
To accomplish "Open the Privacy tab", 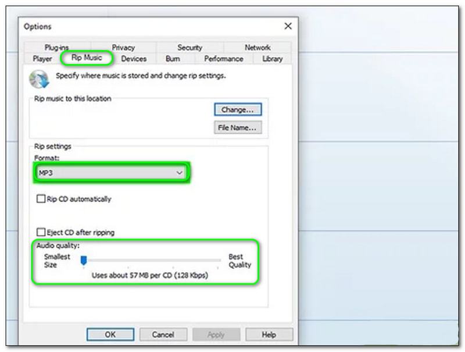I will tap(123, 47).
